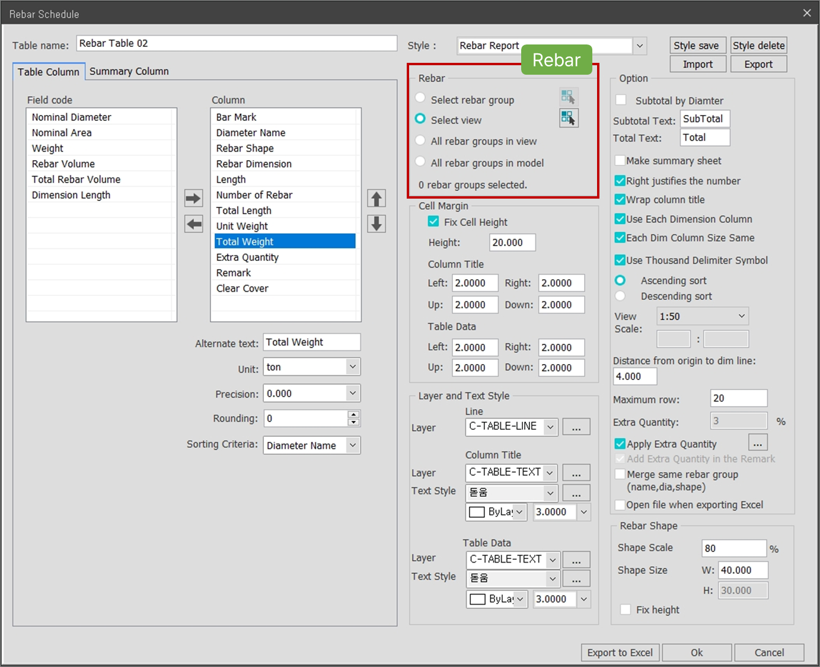Click the Import button
820x667 pixels.
click(698, 64)
